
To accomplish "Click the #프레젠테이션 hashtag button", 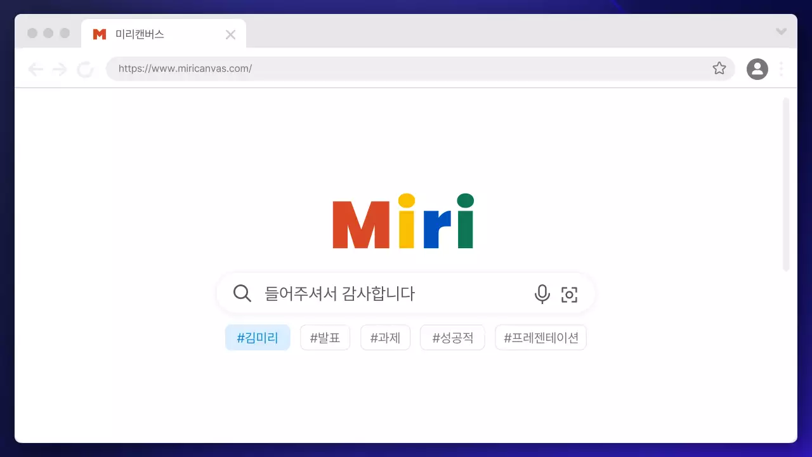I will 540,337.
